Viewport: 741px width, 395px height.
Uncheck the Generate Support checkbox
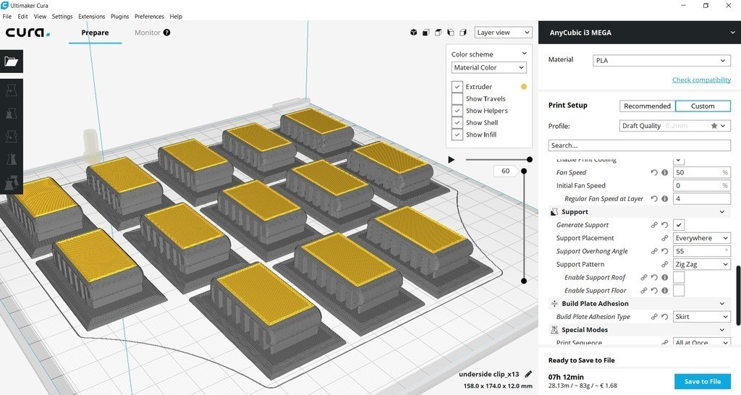679,225
